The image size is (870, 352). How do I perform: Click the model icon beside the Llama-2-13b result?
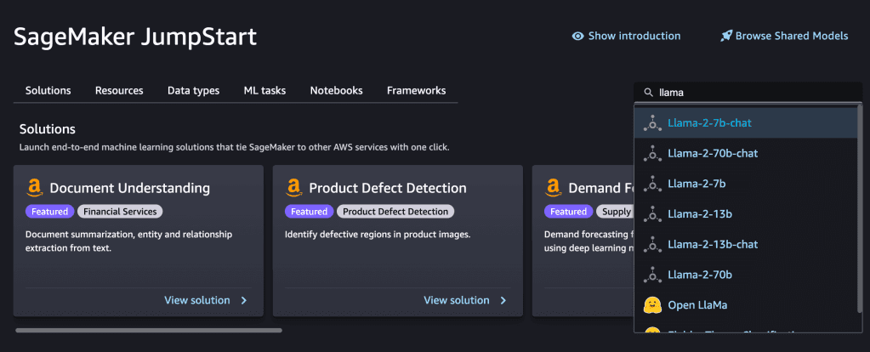(x=653, y=214)
